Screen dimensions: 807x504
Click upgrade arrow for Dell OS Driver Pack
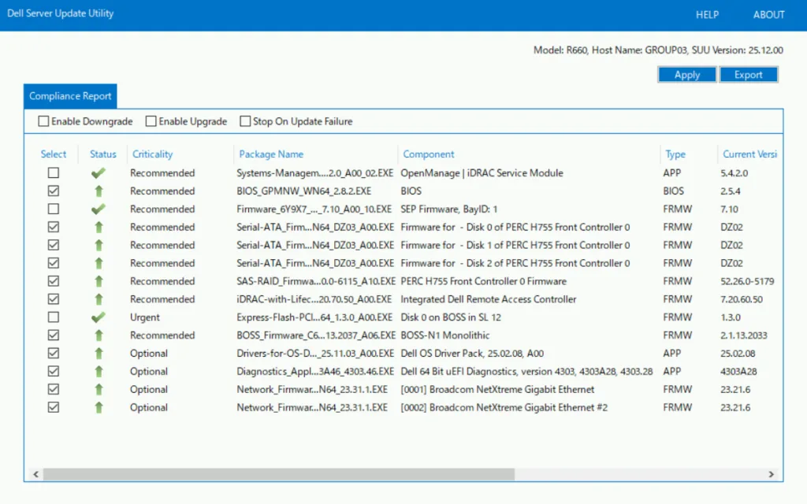click(x=99, y=354)
